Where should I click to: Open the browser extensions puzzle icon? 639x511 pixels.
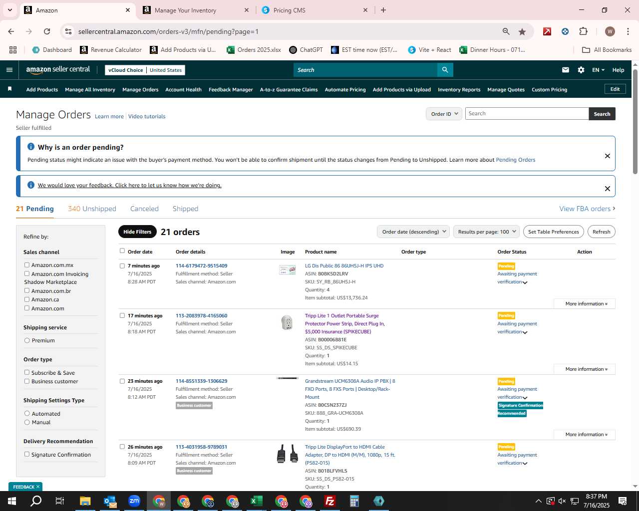click(x=583, y=31)
